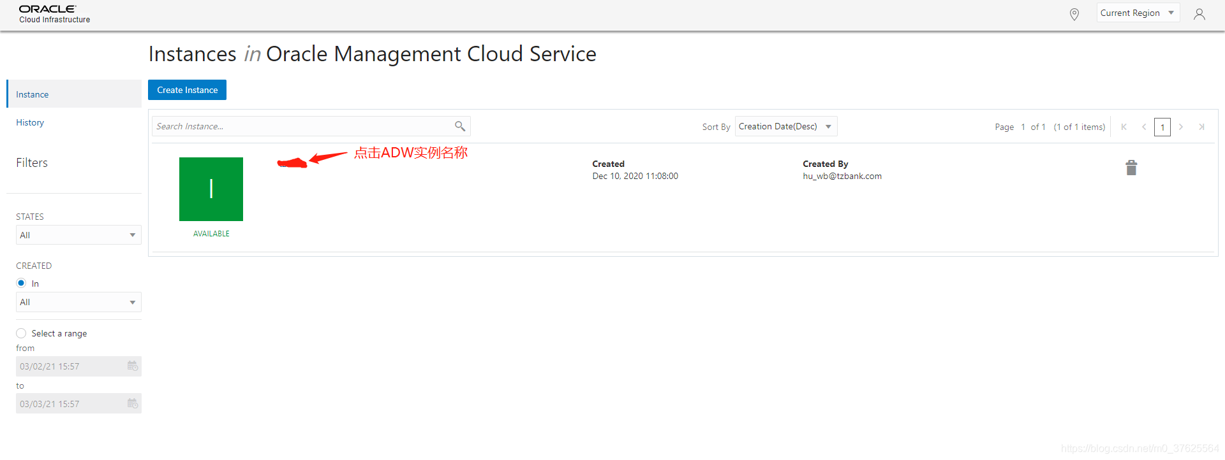
Task: Delete the instance with the trash icon
Action: click(1131, 168)
